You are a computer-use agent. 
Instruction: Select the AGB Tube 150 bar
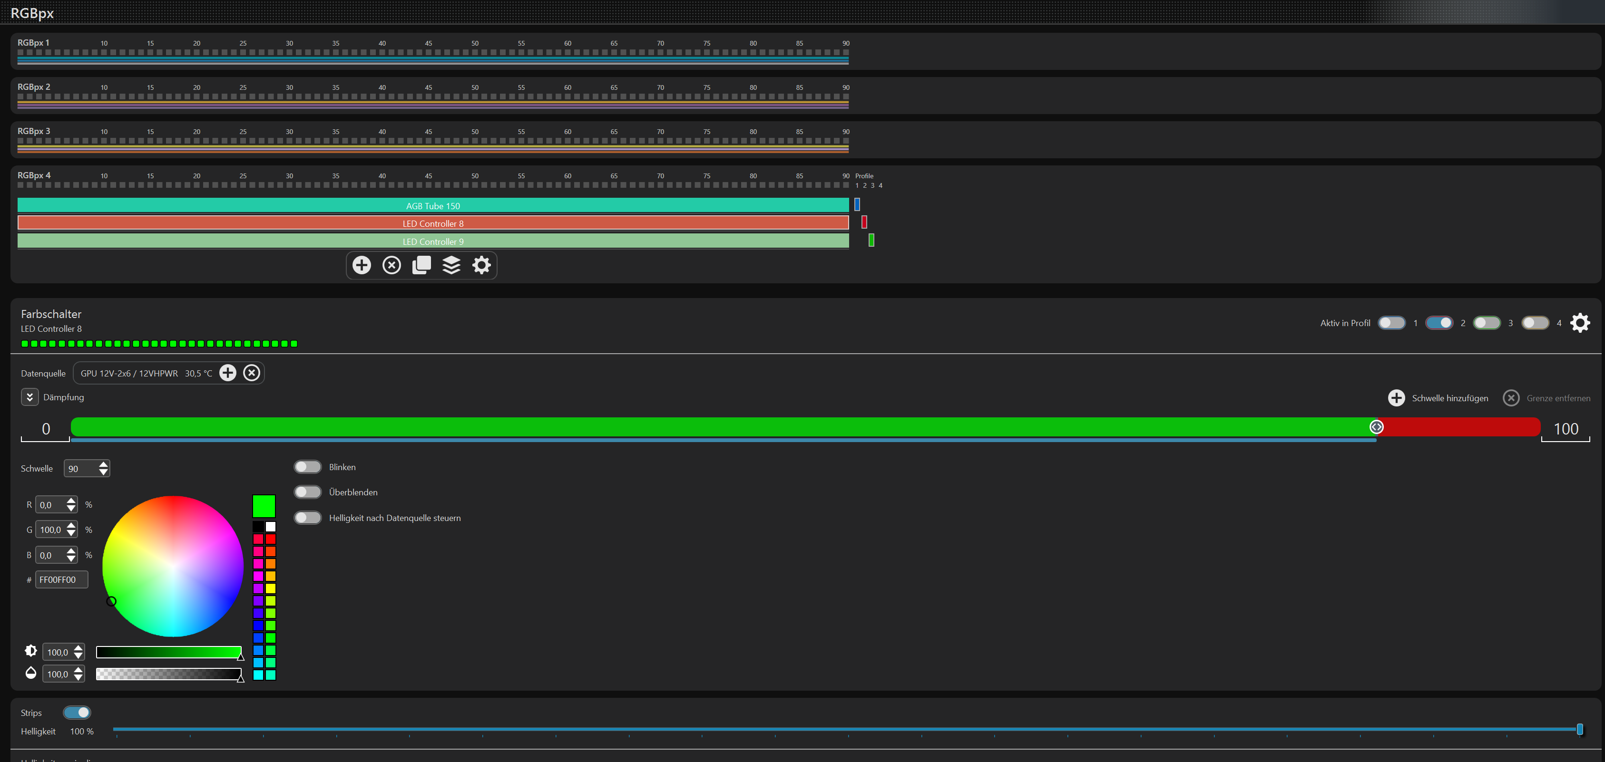coord(433,205)
